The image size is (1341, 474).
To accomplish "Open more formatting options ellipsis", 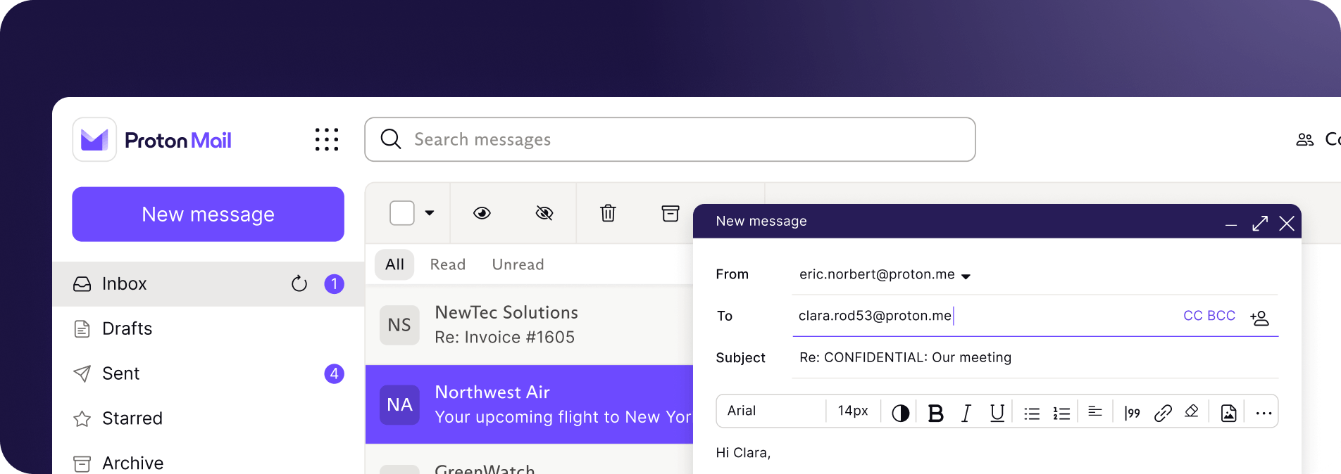I will point(1264,414).
